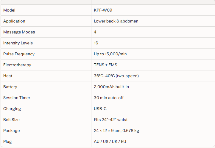Select the TENS + EMS value
Image resolution: width=215 pixels, height=148 pixels.
click(x=105, y=65)
